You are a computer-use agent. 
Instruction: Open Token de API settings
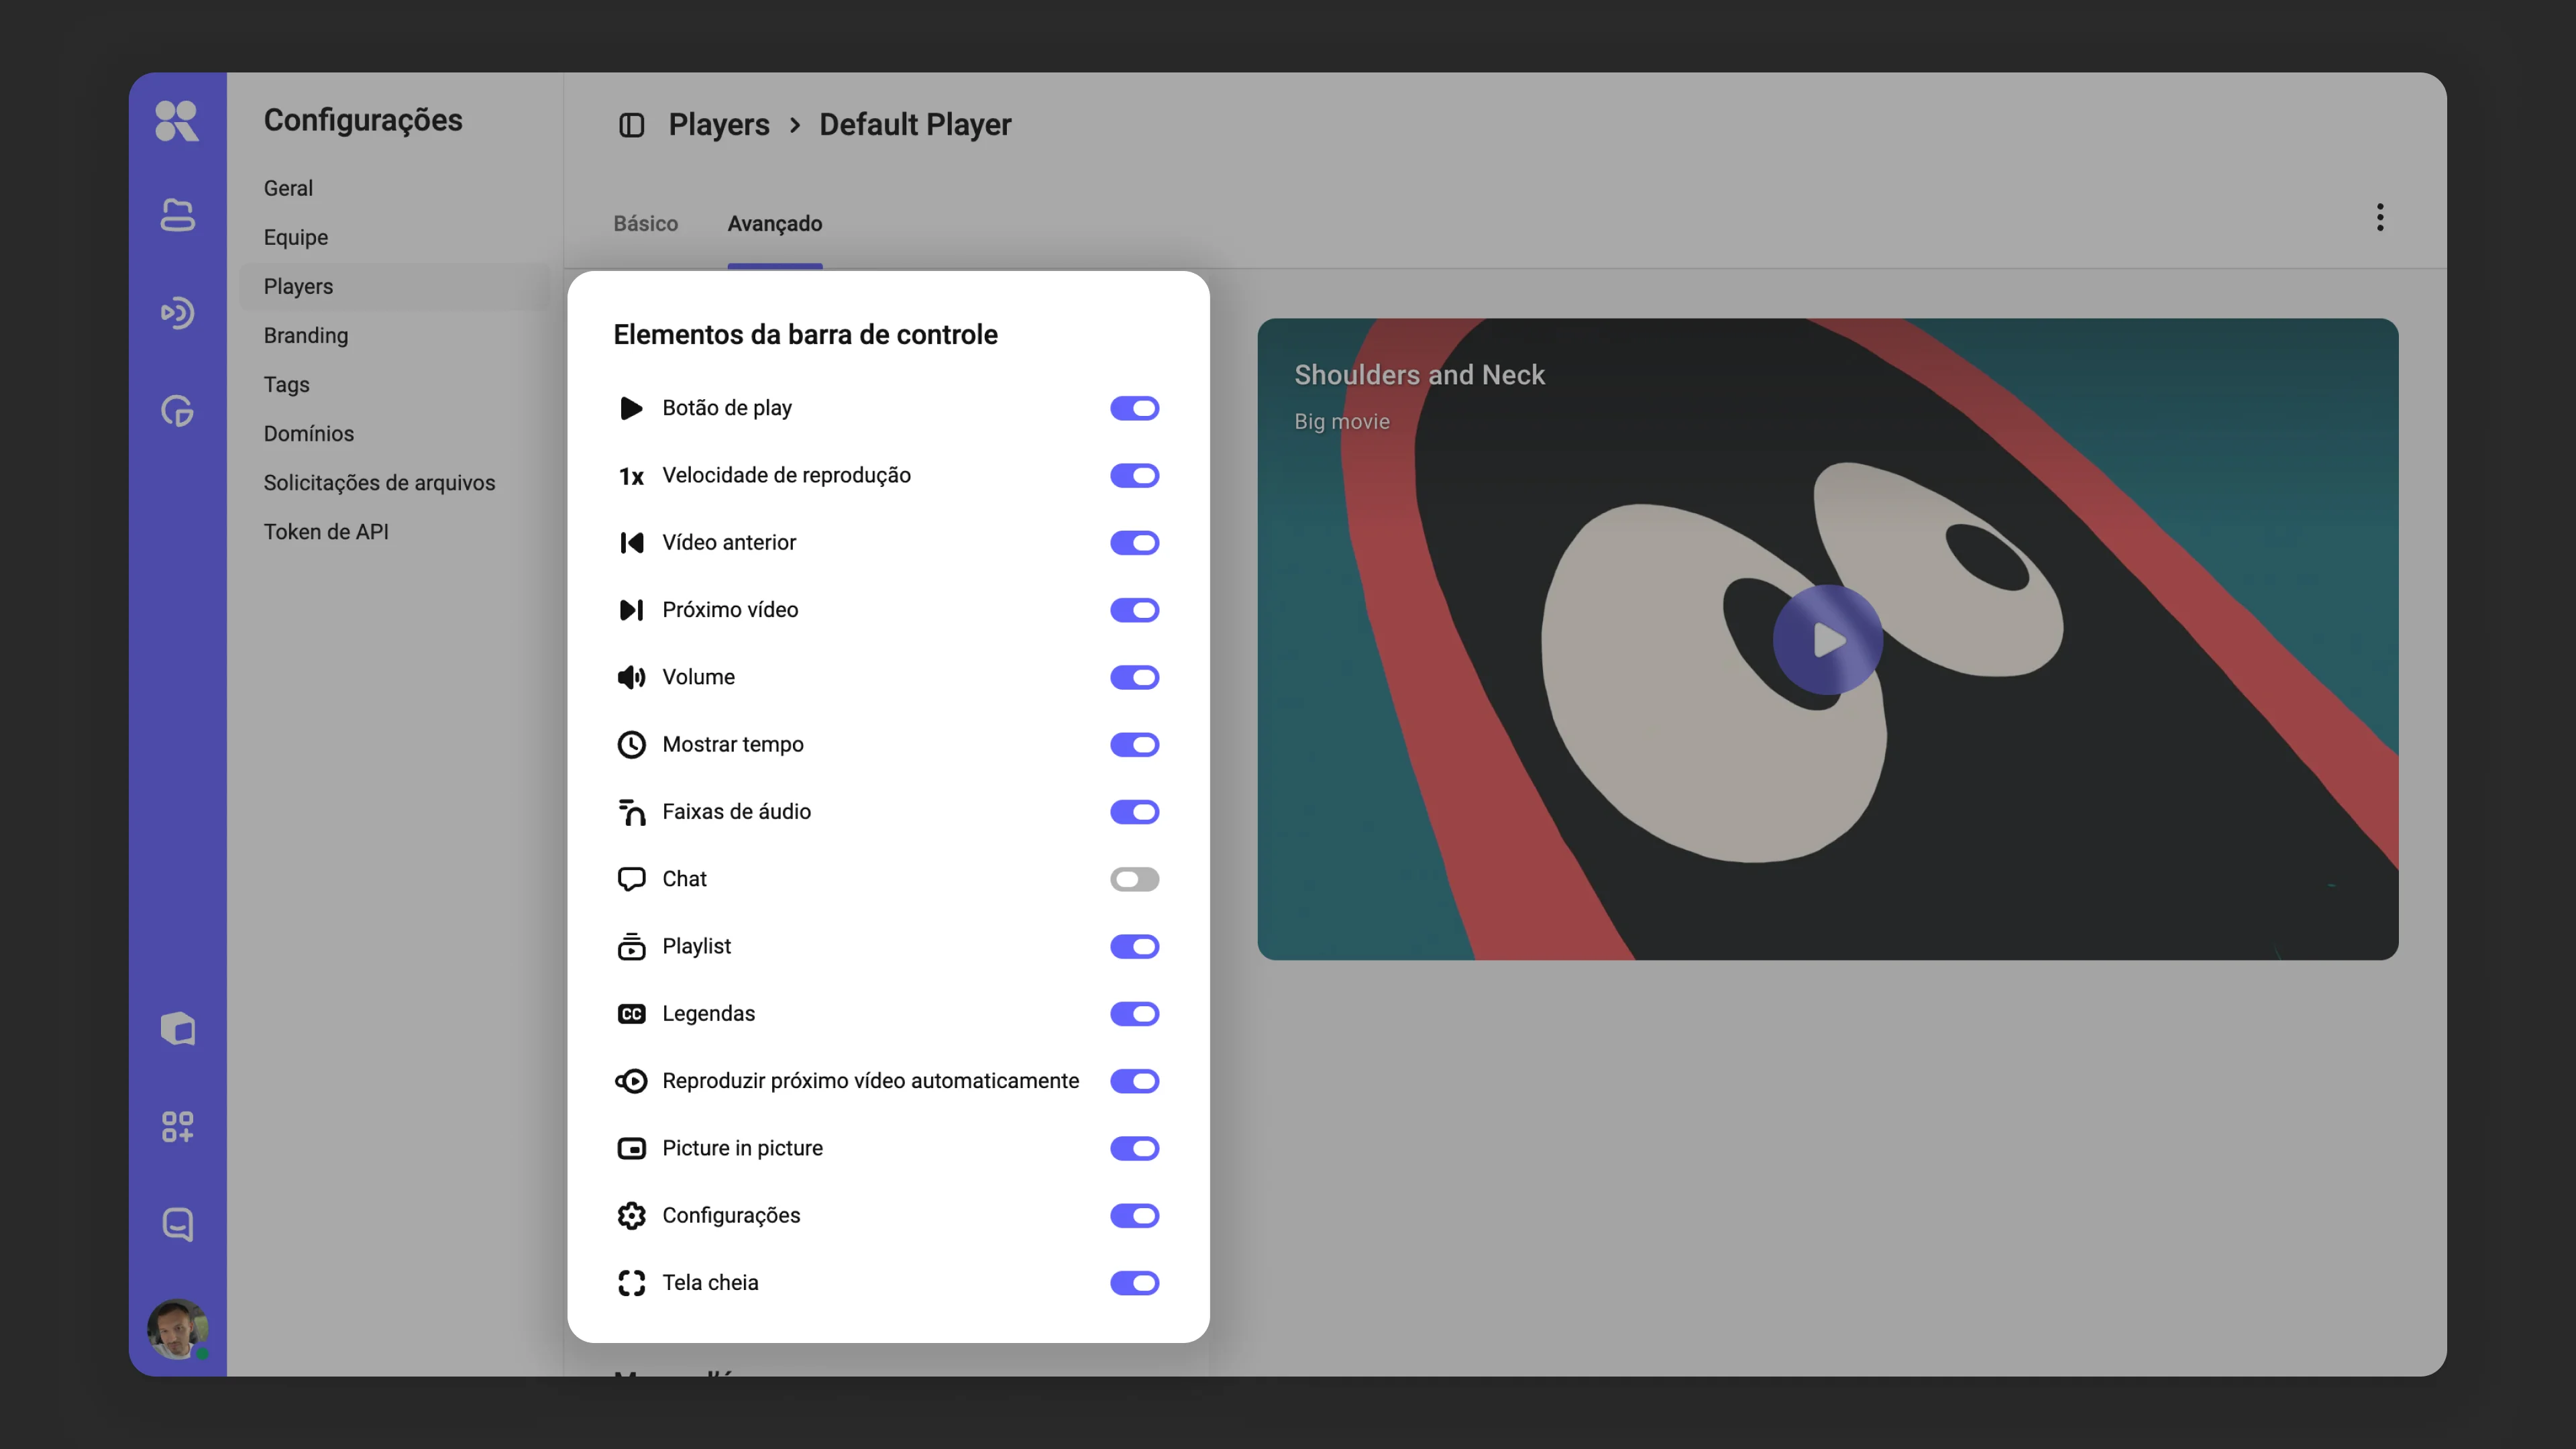click(x=326, y=532)
